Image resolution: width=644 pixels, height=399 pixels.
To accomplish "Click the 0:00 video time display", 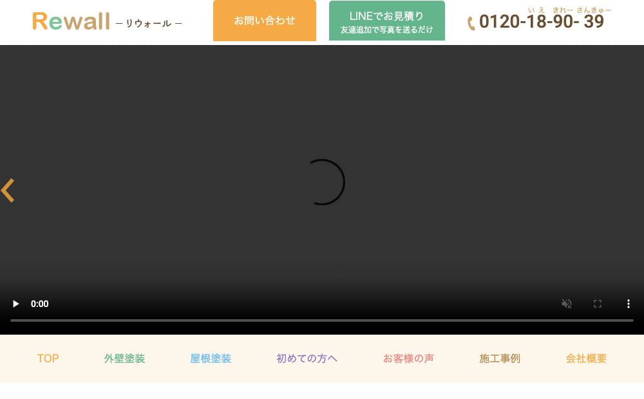I will point(40,304).
